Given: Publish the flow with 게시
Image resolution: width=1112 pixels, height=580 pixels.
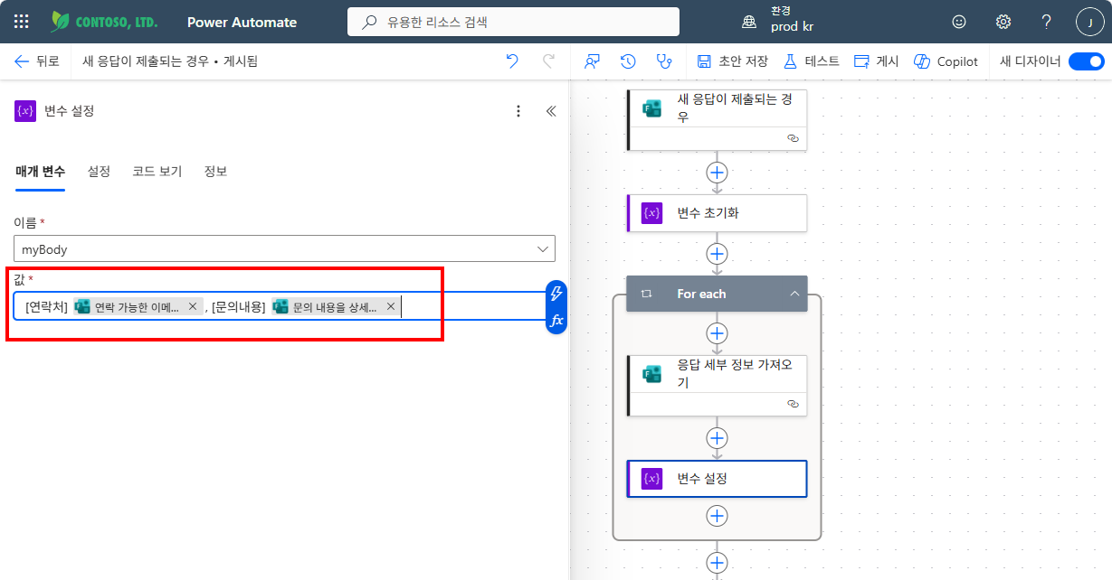Looking at the screenshot, I should click(876, 61).
